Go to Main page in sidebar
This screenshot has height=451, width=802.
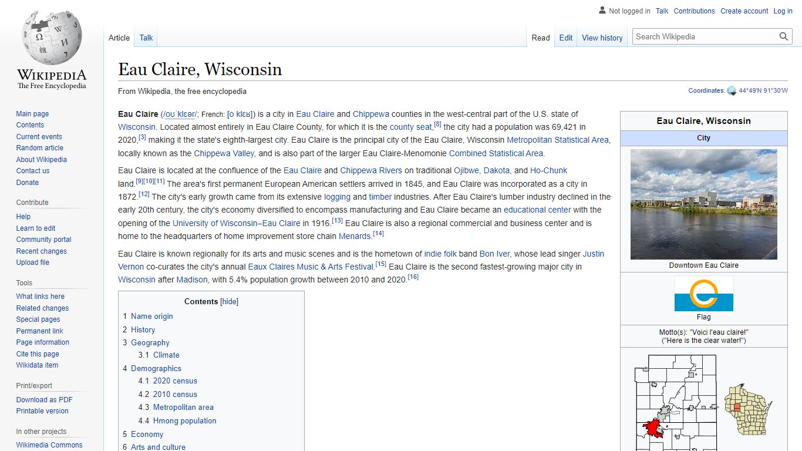point(32,114)
